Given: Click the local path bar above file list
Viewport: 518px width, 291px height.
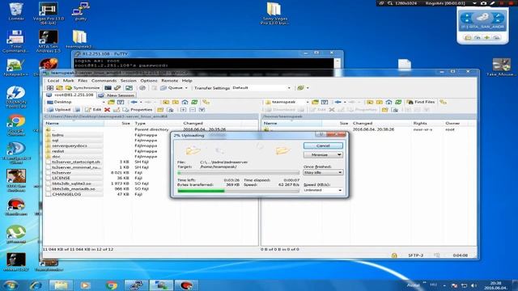Looking at the screenshot, I should point(151,116).
